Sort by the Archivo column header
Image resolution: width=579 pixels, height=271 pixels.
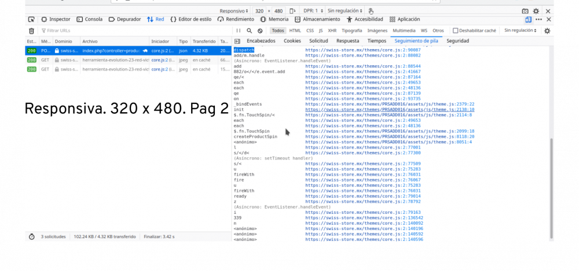(115, 42)
